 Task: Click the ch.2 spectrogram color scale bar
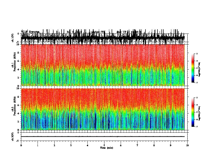point(193,112)
